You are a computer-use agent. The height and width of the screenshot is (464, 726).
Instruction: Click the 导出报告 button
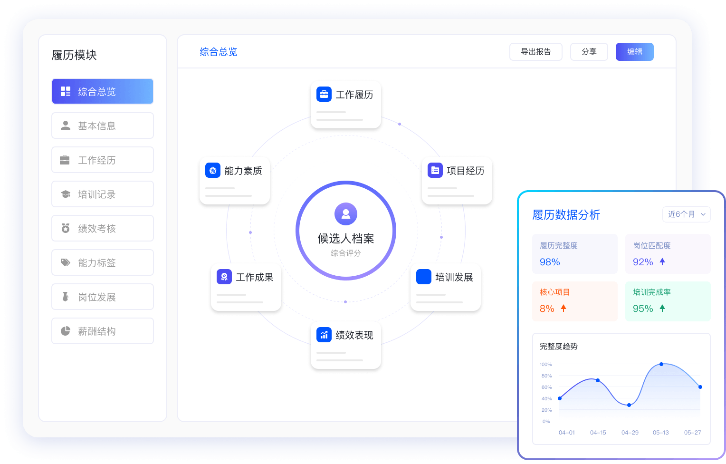pos(536,52)
